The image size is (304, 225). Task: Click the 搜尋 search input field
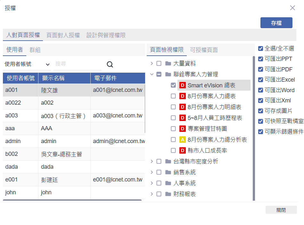[x=77, y=64]
